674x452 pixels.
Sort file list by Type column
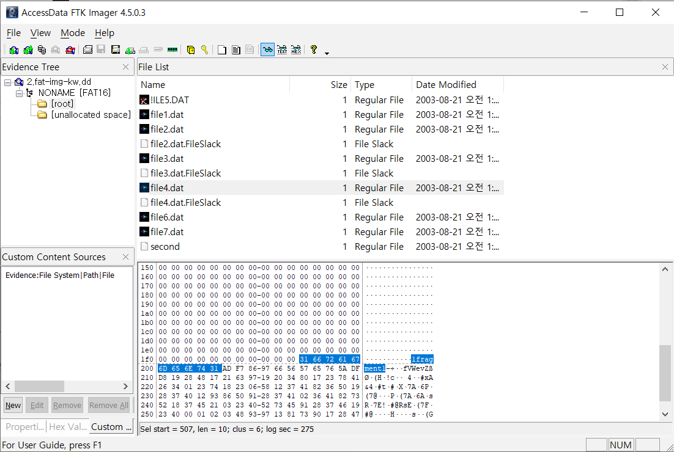381,84
